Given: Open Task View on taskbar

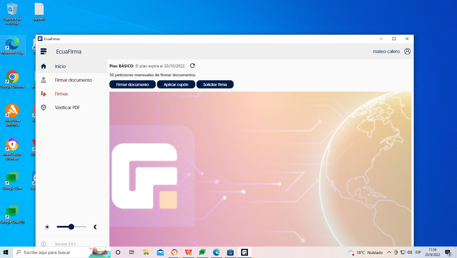Looking at the screenshot, I should point(132,252).
